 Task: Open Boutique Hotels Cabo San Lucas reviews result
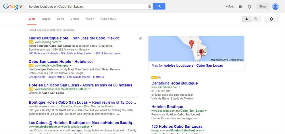pyautogui.click(x=82, y=102)
